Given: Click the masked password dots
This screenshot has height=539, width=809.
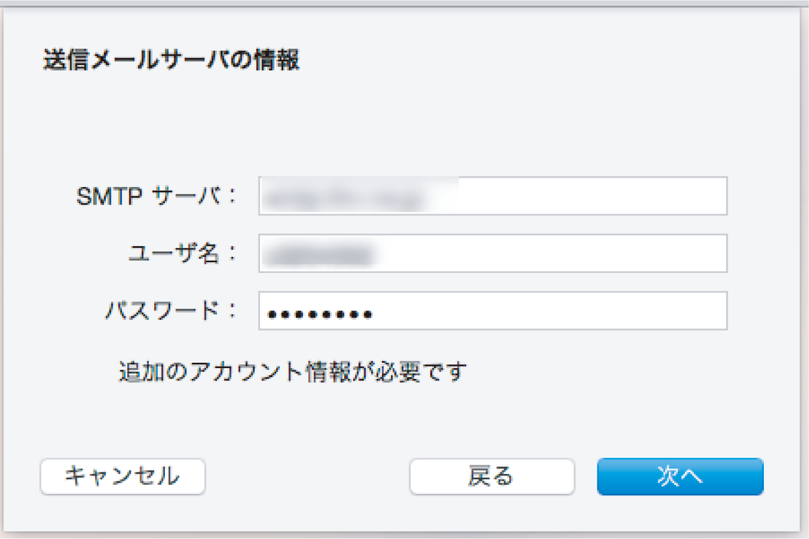Looking at the screenshot, I should [x=320, y=314].
